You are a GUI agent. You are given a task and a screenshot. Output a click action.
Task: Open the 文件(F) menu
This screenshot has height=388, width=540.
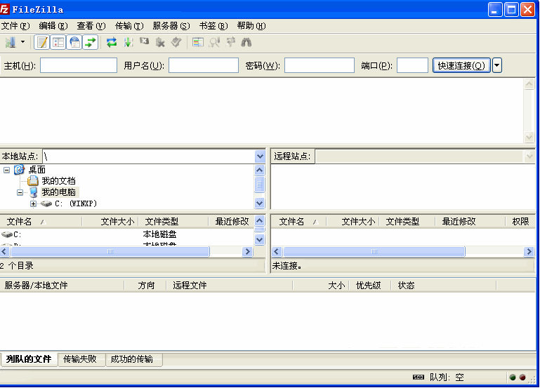15,26
